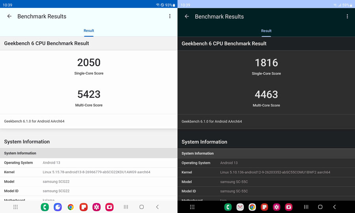Open Camera app in left taskbar
The width and height of the screenshot is (355, 213).
coord(109,207)
